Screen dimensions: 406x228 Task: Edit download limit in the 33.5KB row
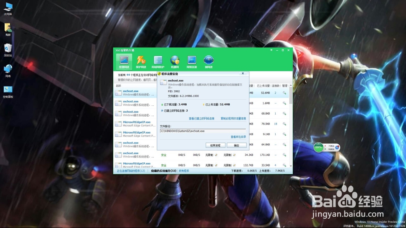pos(216,165)
